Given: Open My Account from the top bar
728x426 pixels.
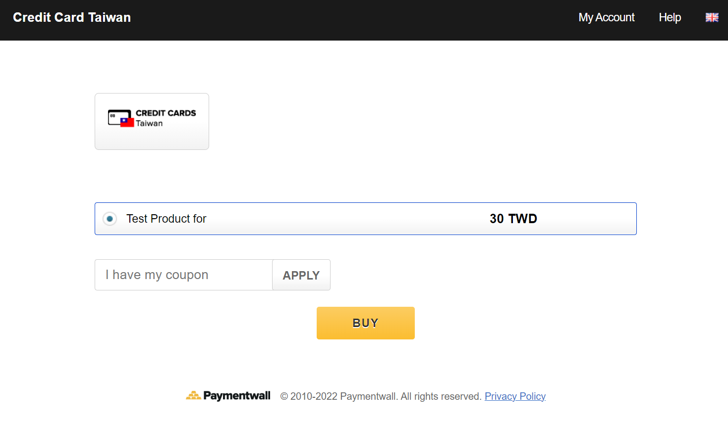Looking at the screenshot, I should tap(606, 17).
